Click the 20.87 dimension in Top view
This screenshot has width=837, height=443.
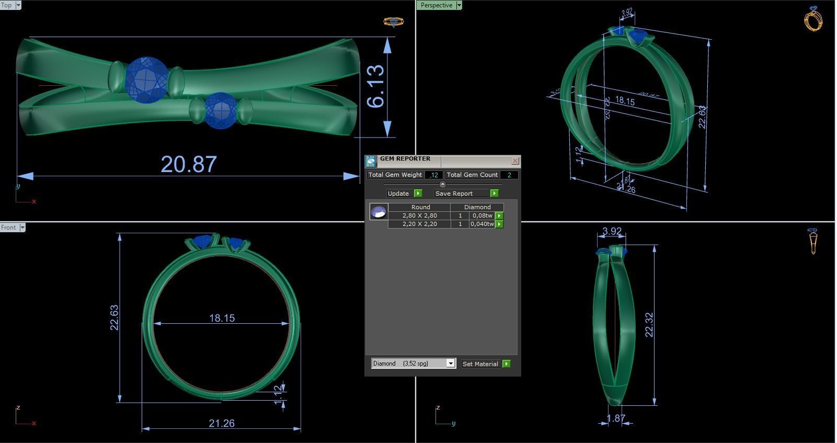click(189, 164)
